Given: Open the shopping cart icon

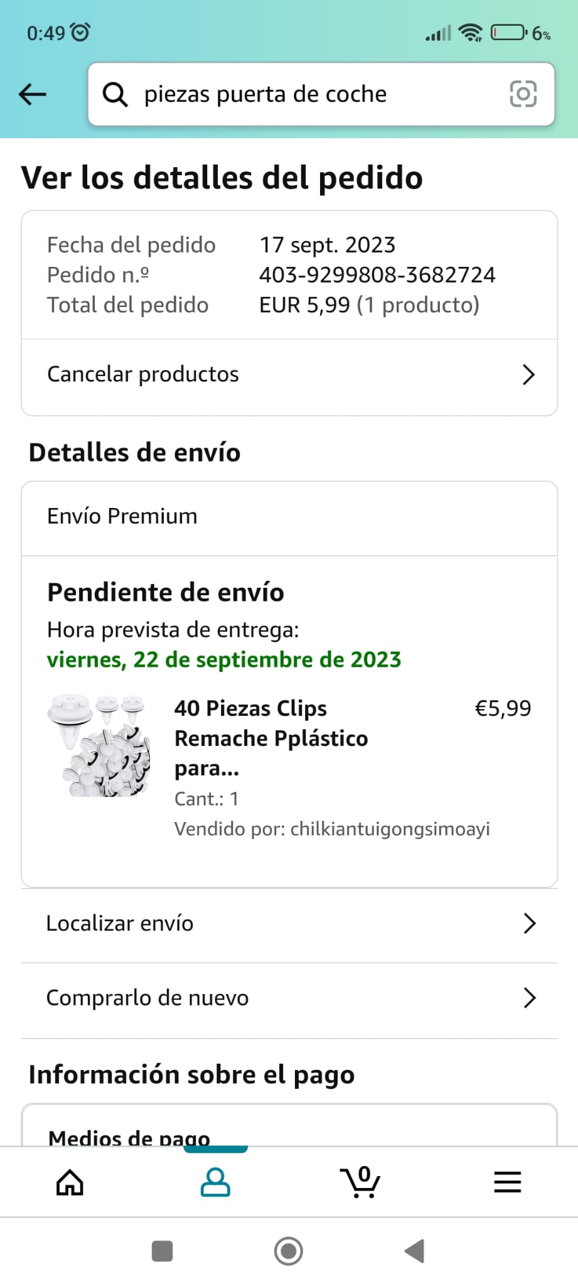Looking at the screenshot, I should pyautogui.click(x=360, y=1182).
